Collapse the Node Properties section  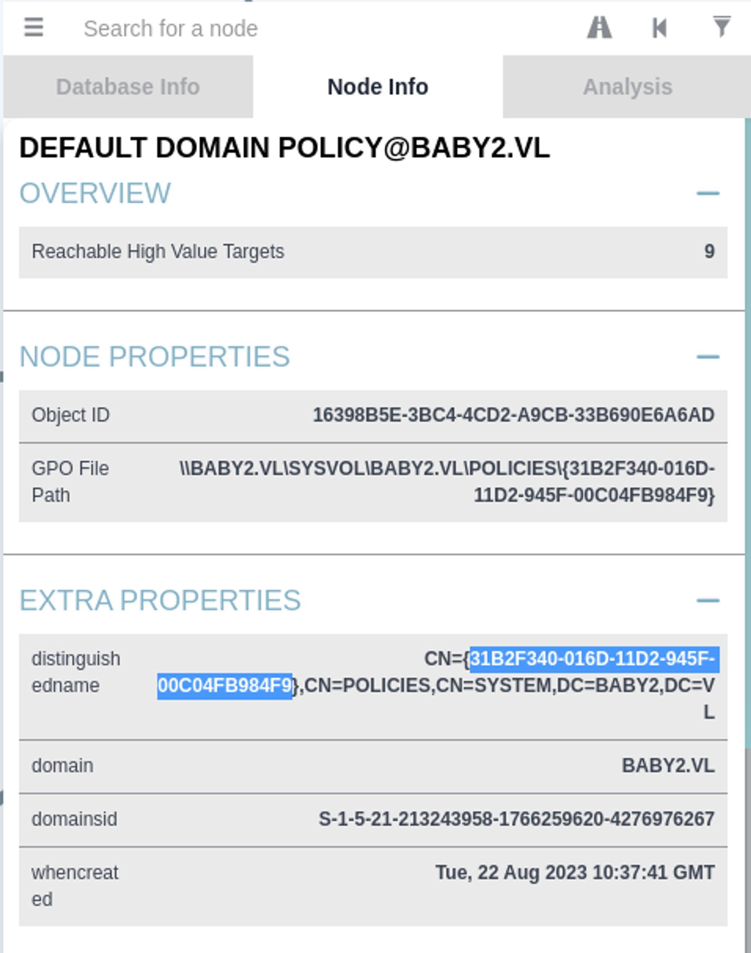(707, 356)
